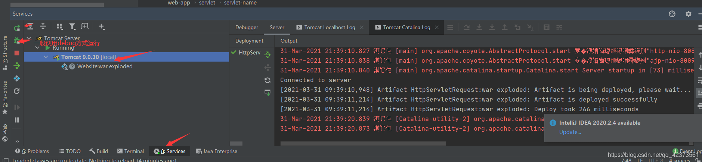Click the Update... link in notification
The height and width of the screenshot is (162, 702).
(x=570, y=132)
